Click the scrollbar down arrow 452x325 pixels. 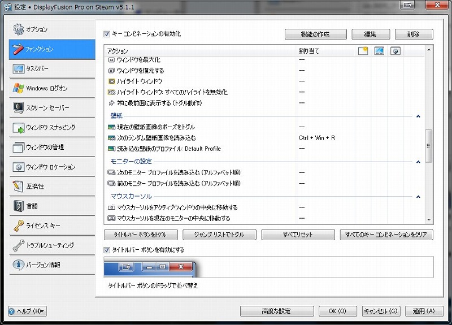point(429,220)
